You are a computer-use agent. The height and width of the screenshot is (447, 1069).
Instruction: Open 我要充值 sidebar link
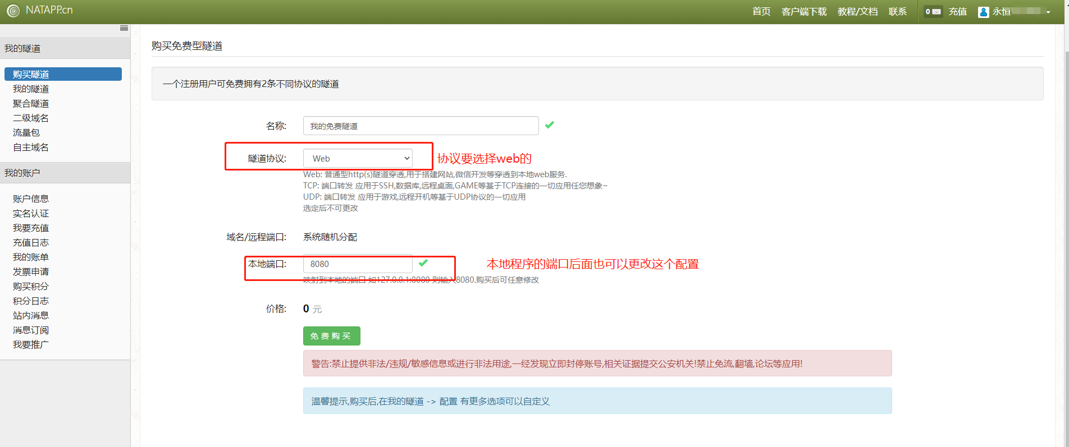pyautogui.click(x=31, y=228)
